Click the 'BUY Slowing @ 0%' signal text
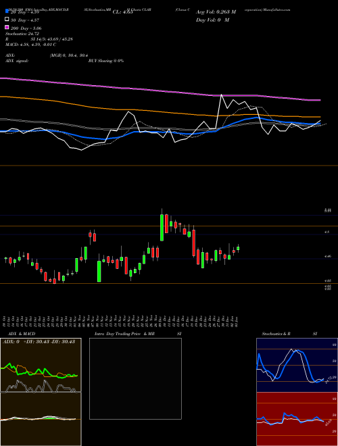This screenshot has height=446, width=338. 106,61
